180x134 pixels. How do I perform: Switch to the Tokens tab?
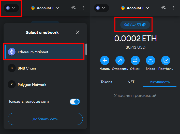[106, 82]
